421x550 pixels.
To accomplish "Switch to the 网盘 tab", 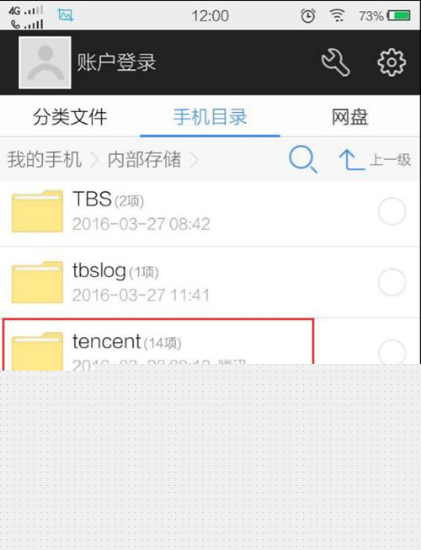I will 349,117.
